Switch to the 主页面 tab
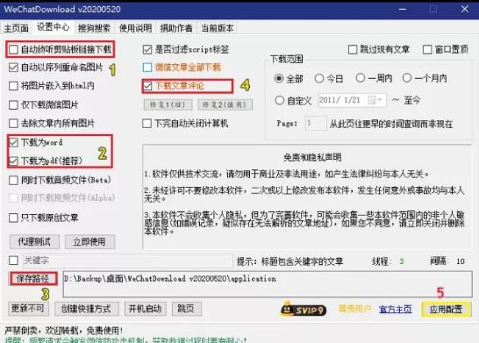 pyautogui.click(x=16, y=28)
